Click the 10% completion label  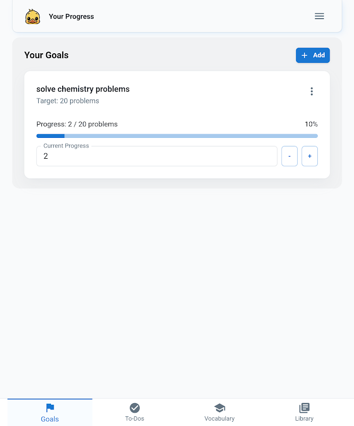[311, 124]
